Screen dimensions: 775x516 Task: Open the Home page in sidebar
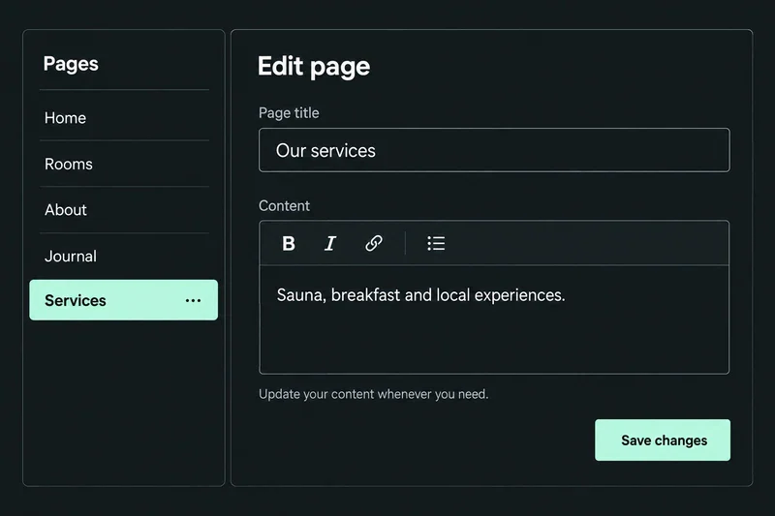[124, 117]
